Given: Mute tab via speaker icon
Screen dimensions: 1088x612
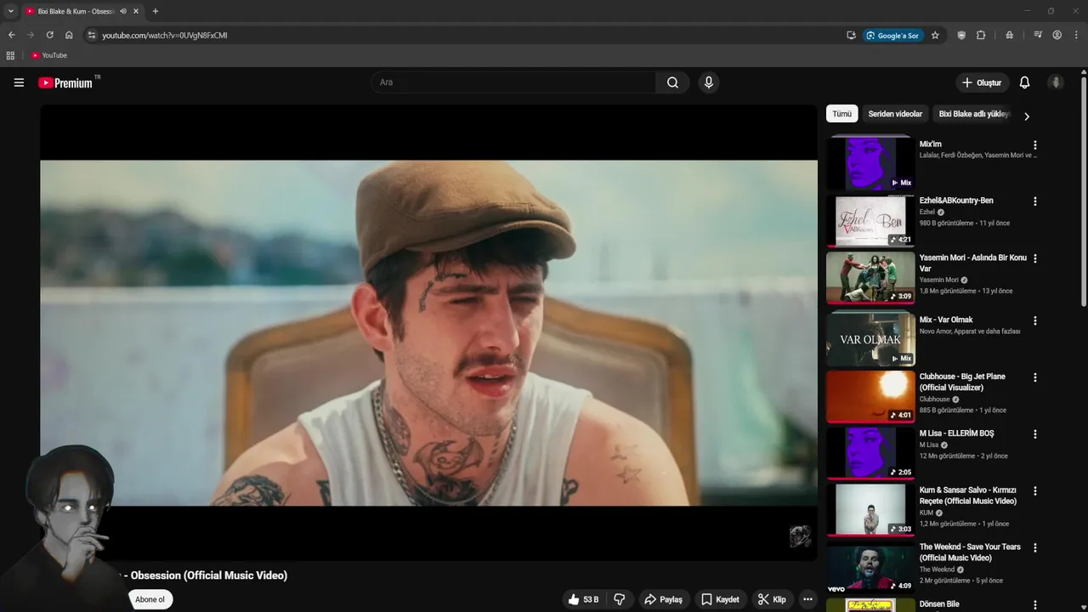Looking at the screenshot, I should (123, 11).
